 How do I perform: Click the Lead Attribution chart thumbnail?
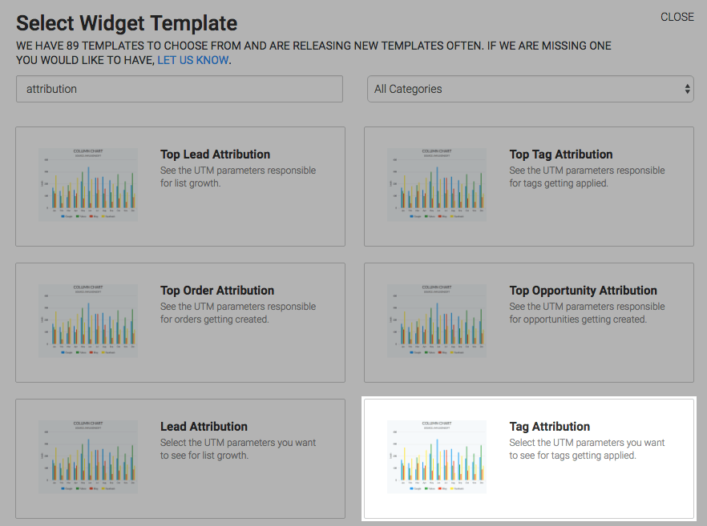[88, 456]
